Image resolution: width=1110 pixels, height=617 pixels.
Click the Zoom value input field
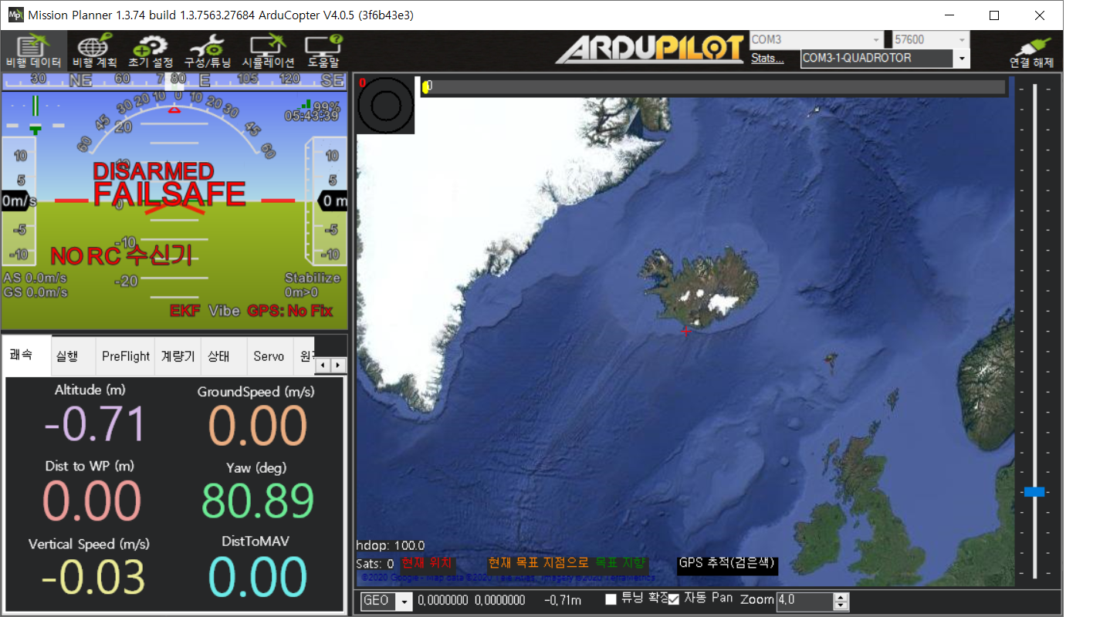(x=805, y=601)
